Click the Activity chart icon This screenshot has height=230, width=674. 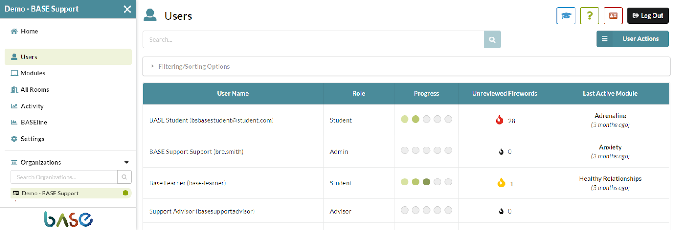pyautogui.click(x=14, y=106)
